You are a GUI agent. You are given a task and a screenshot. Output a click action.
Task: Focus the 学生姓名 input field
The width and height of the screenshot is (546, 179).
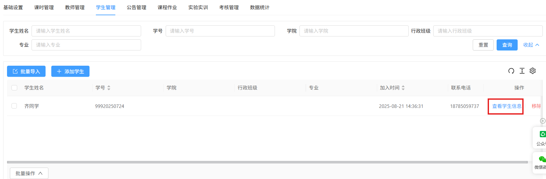[x=86, y=31]
